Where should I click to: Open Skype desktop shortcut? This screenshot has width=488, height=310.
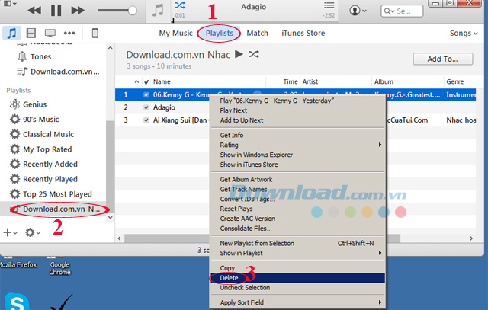coord(17,302)
